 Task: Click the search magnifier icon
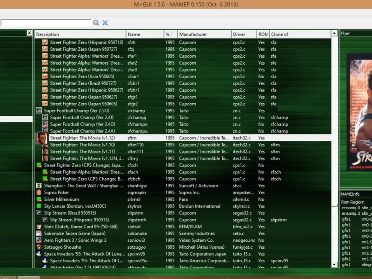[96, 22]
